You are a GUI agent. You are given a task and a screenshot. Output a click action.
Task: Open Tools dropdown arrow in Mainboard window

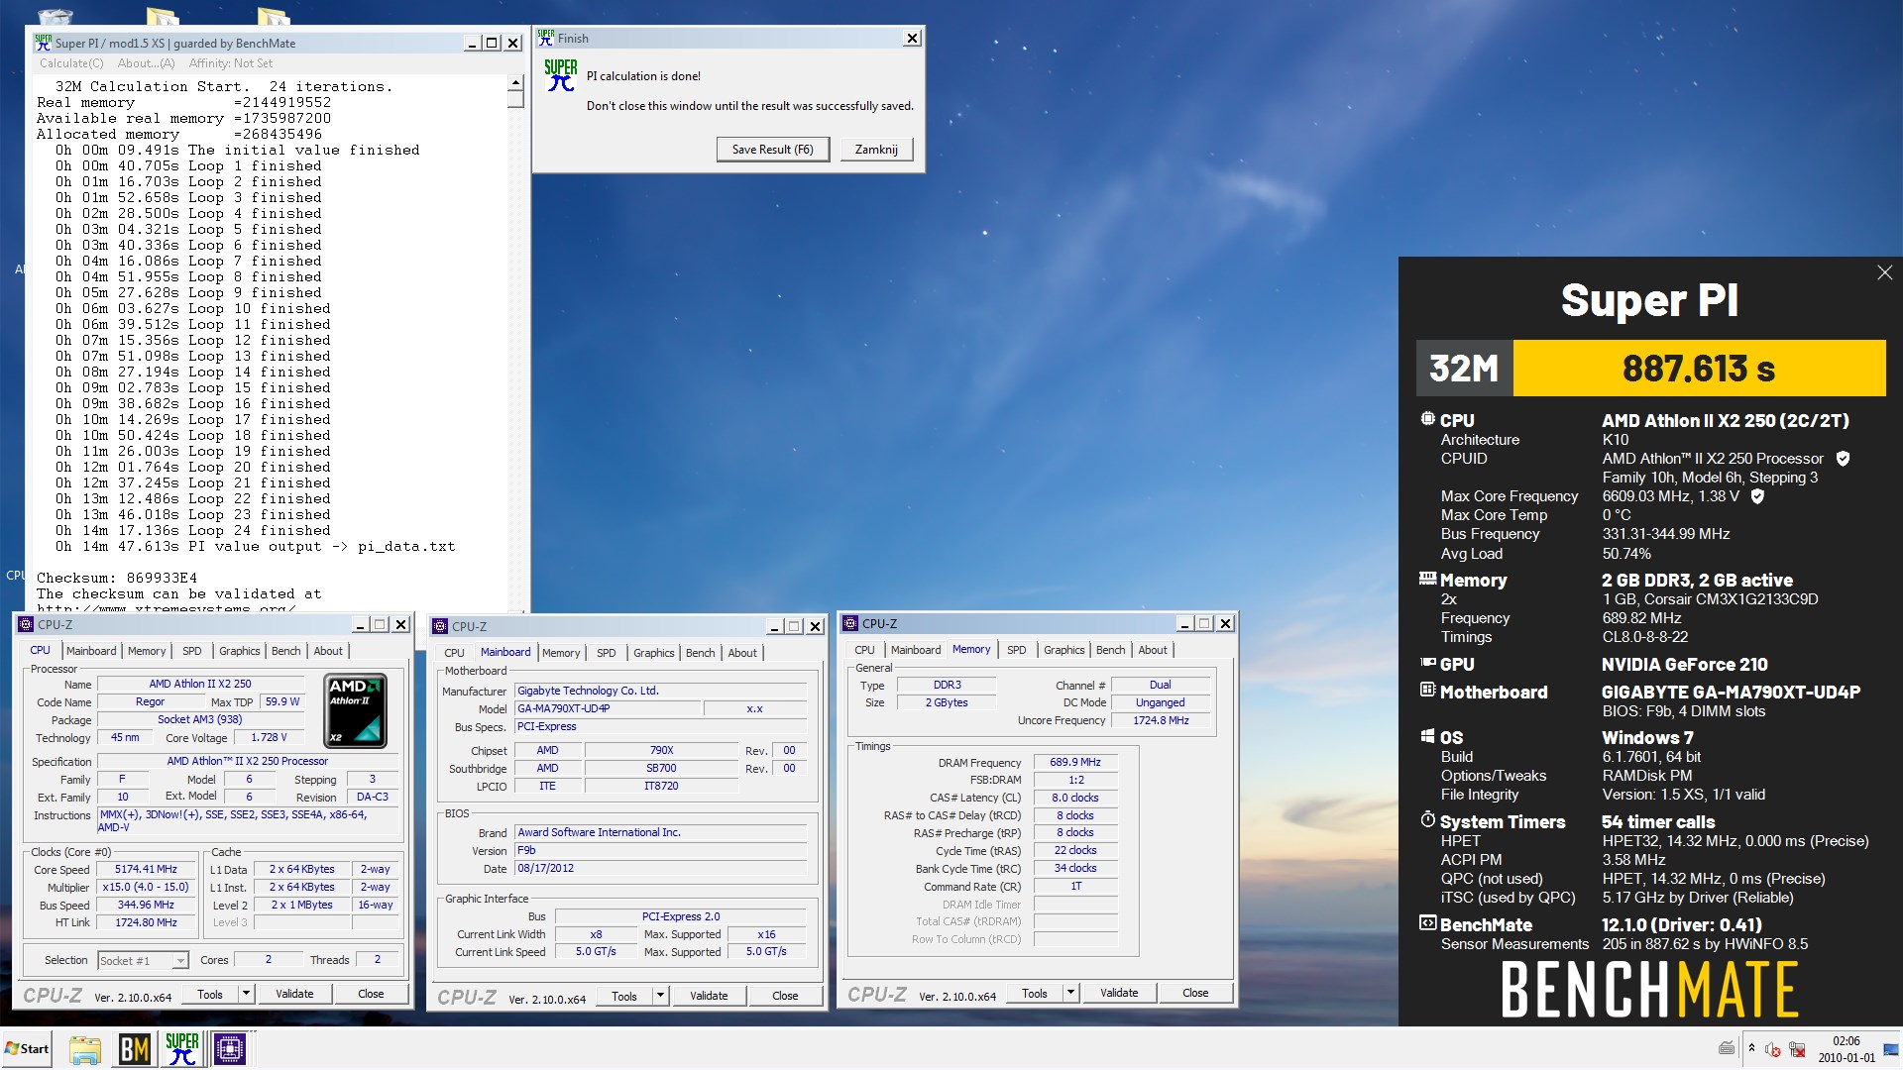point(660,996)
